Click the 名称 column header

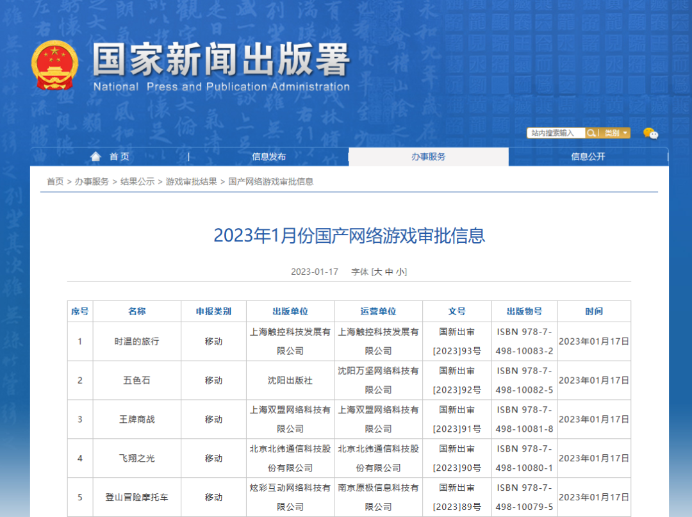point(137,311)
